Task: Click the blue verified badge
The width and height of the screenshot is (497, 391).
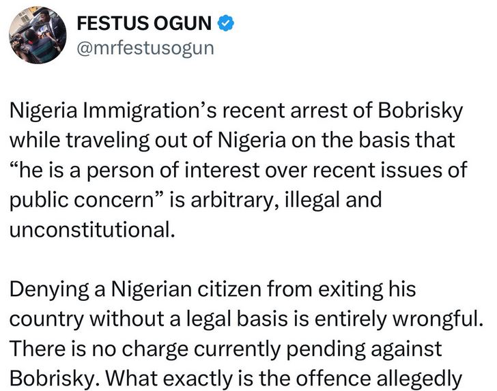Action: point(225,24)
